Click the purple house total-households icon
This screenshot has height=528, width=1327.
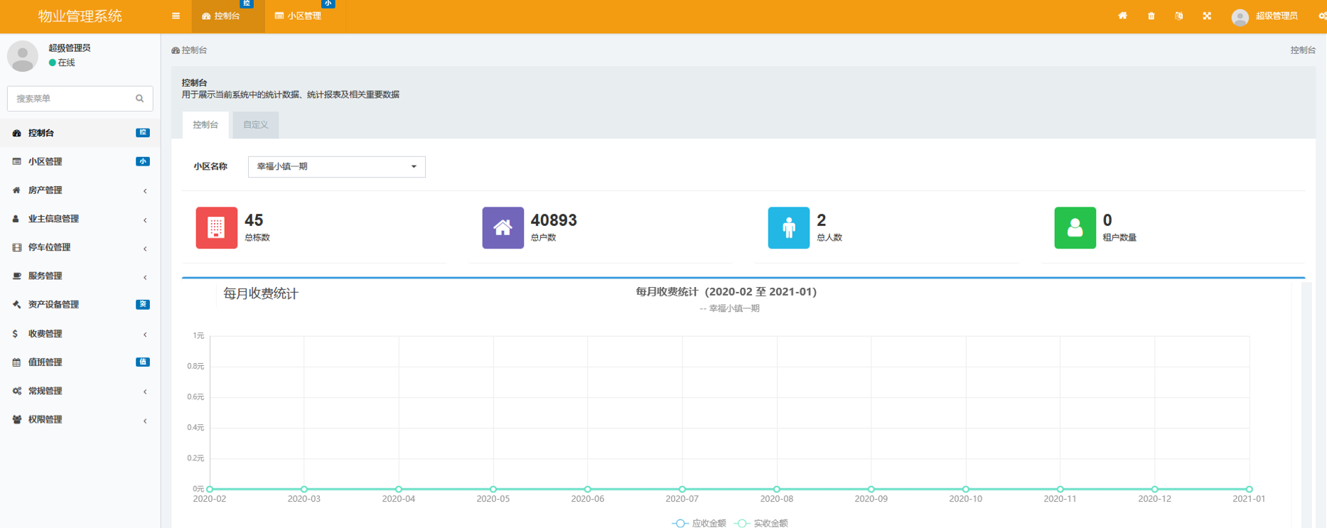tap(503, 227)
